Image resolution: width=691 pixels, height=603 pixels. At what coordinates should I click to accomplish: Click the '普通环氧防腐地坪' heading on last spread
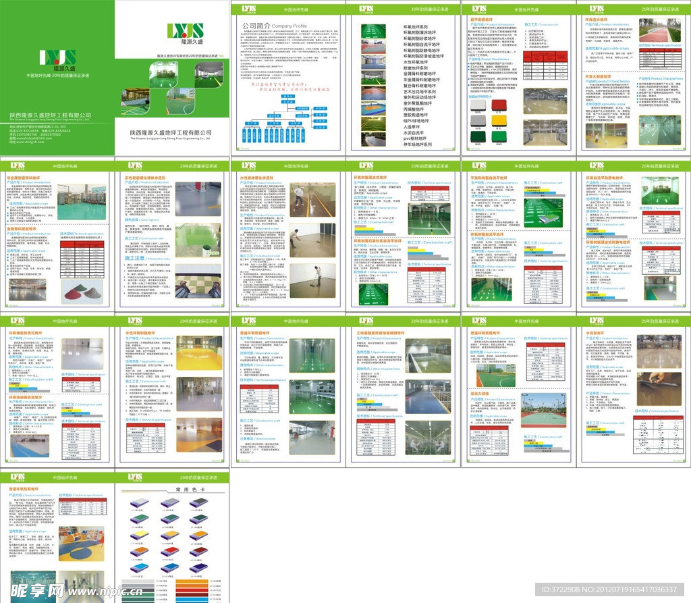pyautogui.click(x=24, y=489)
